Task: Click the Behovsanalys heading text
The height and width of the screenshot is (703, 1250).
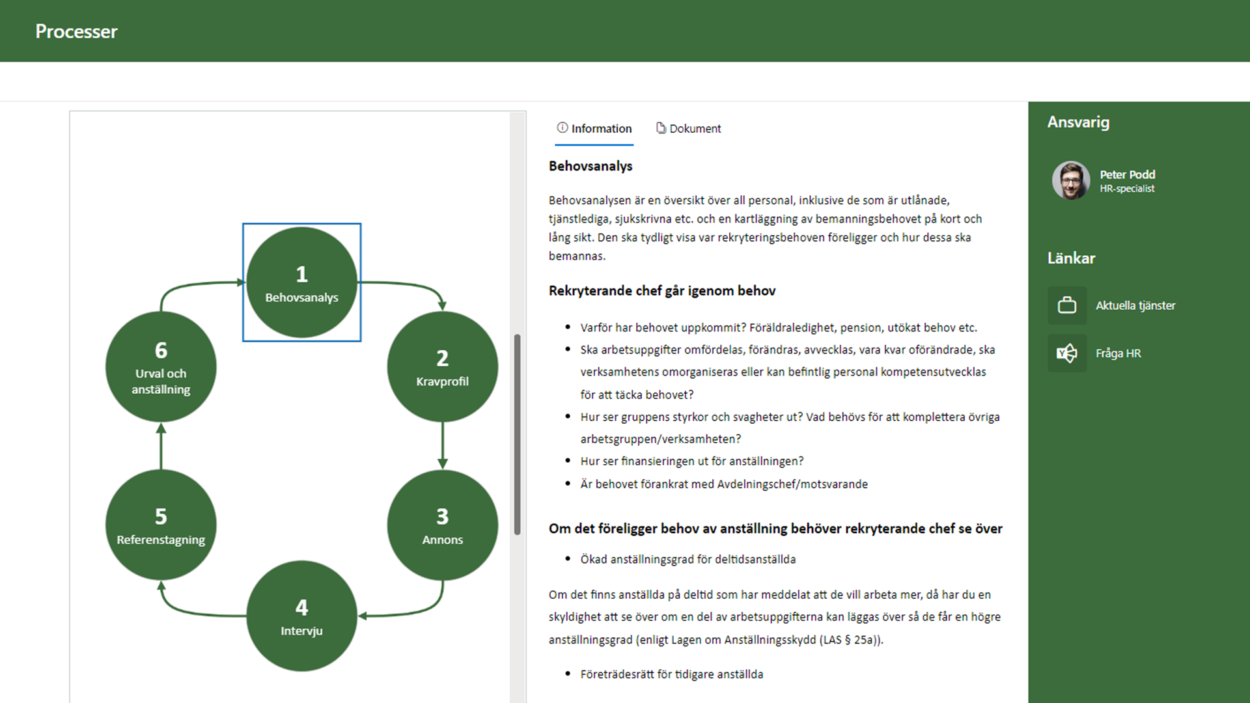Action: click(590, 166)
